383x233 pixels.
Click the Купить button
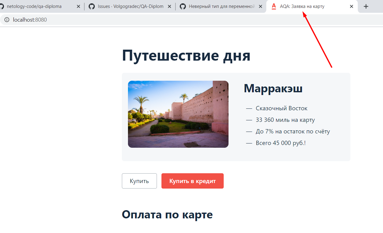point(139,181)
